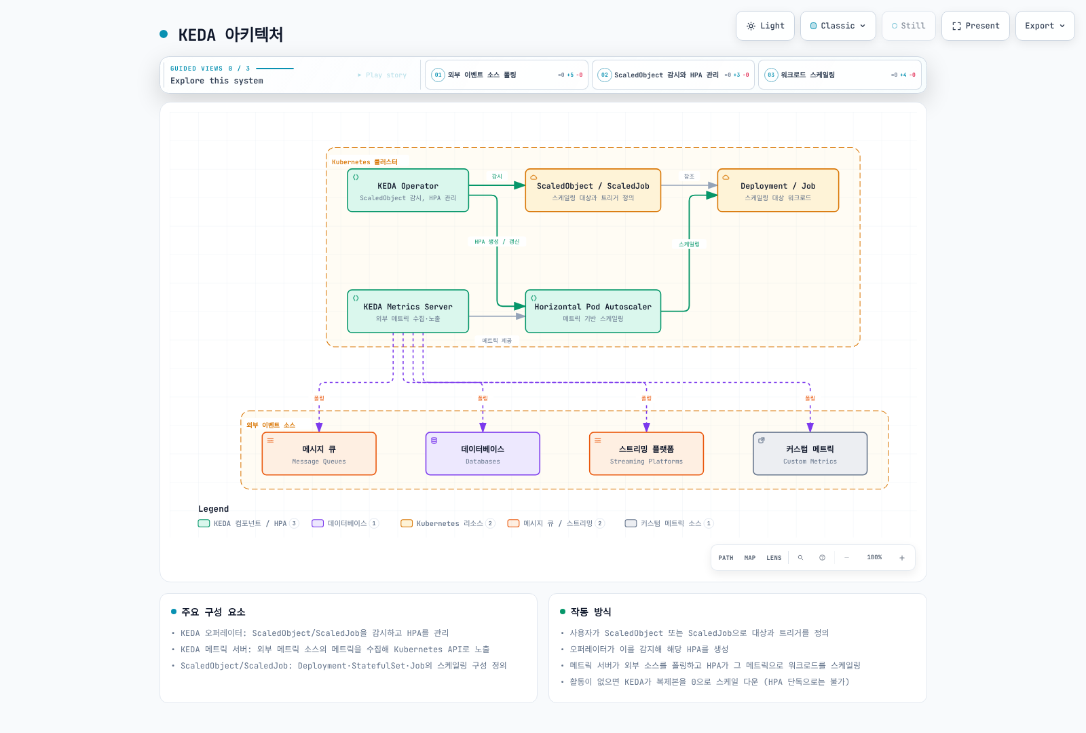Click bullet text KEDA 오퍼레이터

[315, 633]
